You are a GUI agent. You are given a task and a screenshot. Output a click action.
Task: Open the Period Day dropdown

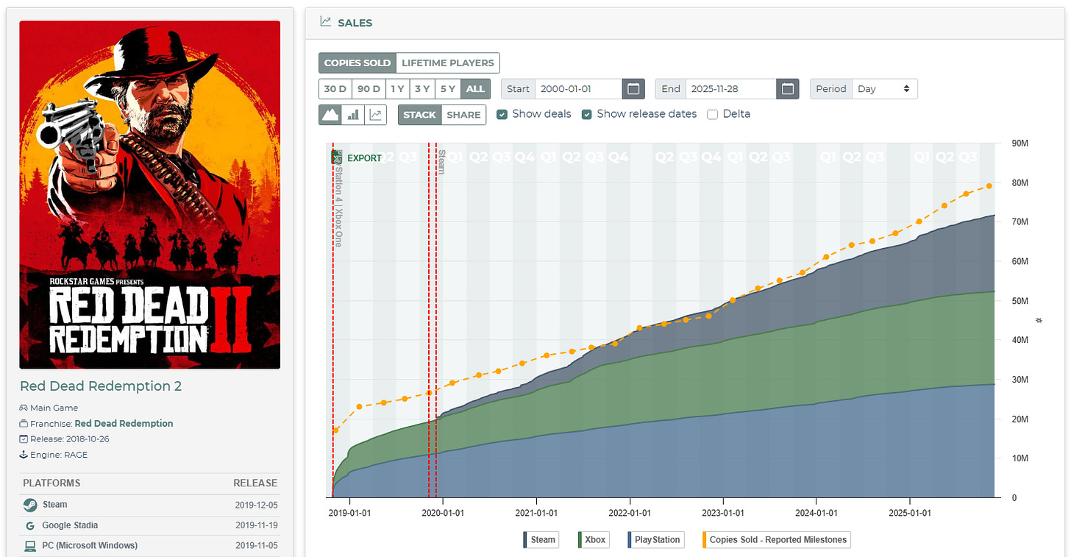[885, 89]
